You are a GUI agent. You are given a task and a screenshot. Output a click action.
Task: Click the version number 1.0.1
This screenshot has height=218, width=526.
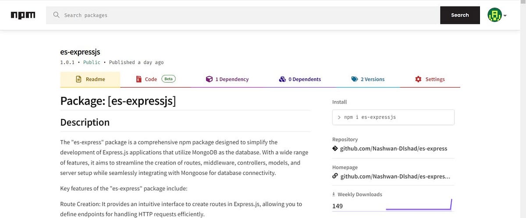pyautogui.click(x=68, y=62)
